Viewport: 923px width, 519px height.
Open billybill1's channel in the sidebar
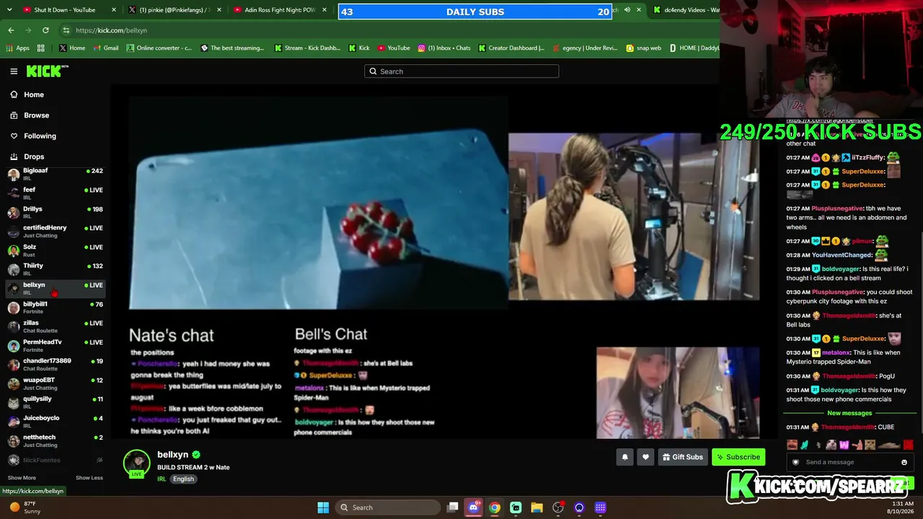pyautogui.click(x=56, y=307)
